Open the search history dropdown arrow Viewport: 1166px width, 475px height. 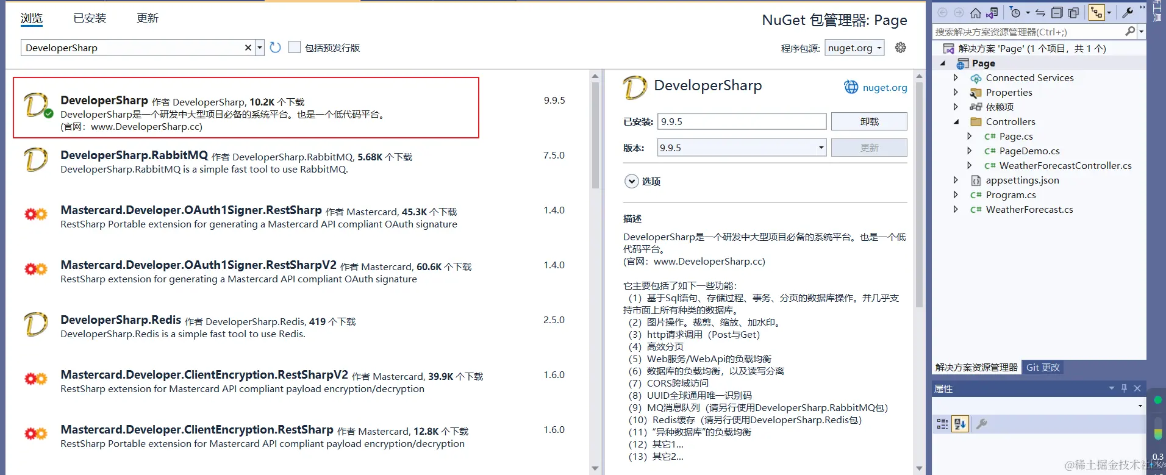tap(260, 48)
